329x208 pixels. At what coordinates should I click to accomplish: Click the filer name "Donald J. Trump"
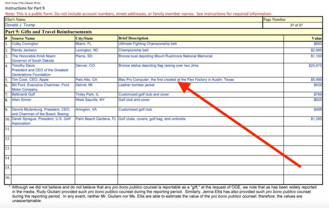pos(20,25)
